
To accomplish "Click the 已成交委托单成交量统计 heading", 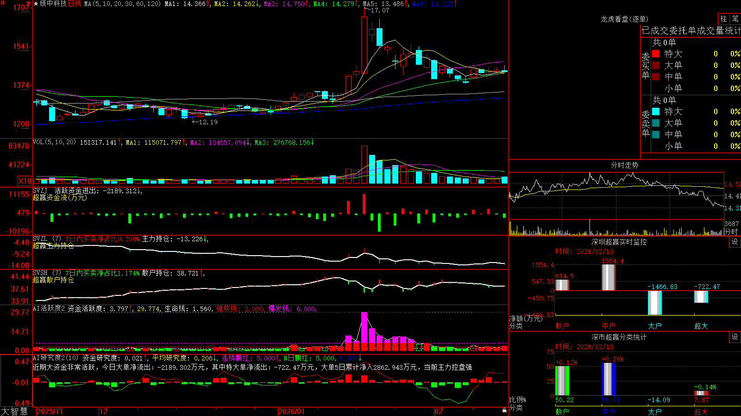I will coord(691,31).
